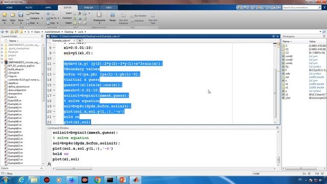327x184 pixels.
Task: Open Help question-mark icon in quick access bar
Action: [x=279, y=8]
